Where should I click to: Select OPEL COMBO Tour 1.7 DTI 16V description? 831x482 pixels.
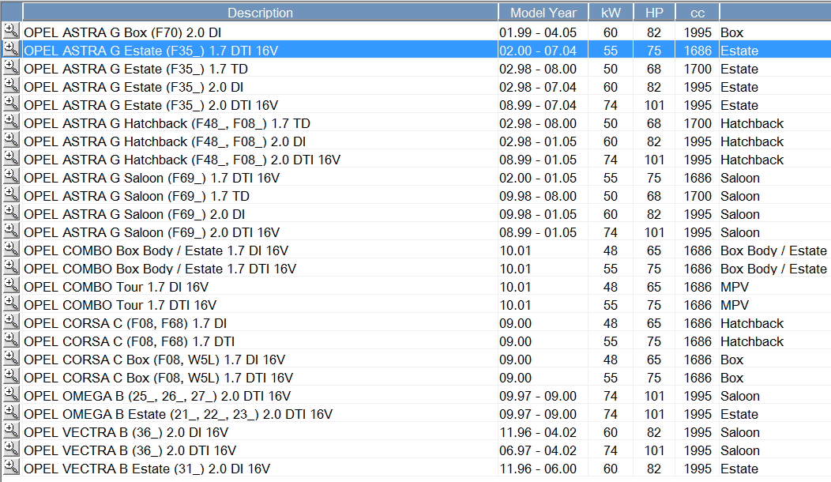(120, 305)
